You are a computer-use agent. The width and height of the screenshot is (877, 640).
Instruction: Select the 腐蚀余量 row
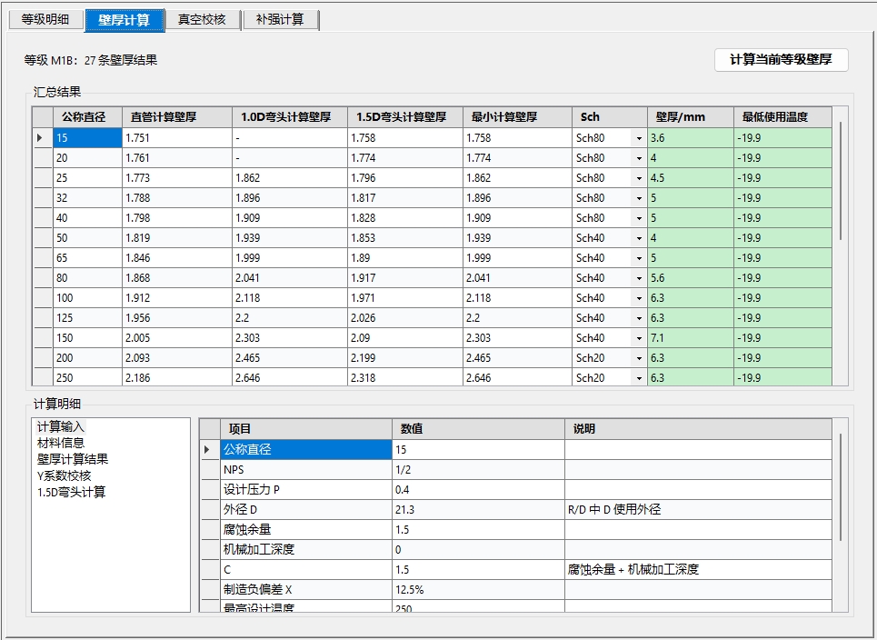click(x=306, y=530)
